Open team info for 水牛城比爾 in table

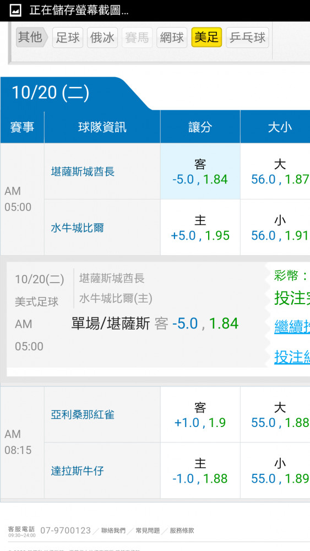tap(77, 228)
